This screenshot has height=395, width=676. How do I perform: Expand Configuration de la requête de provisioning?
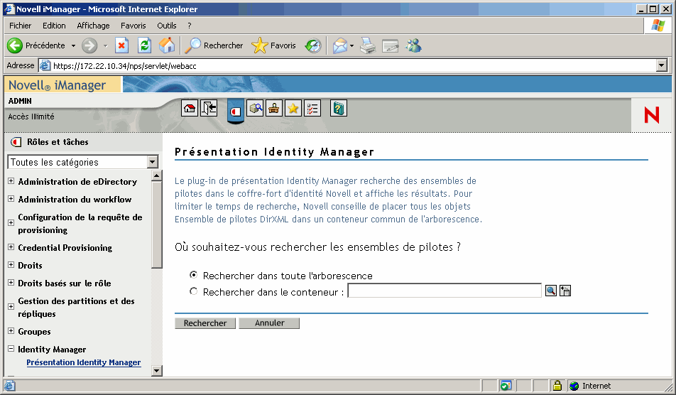coord(11,223)
